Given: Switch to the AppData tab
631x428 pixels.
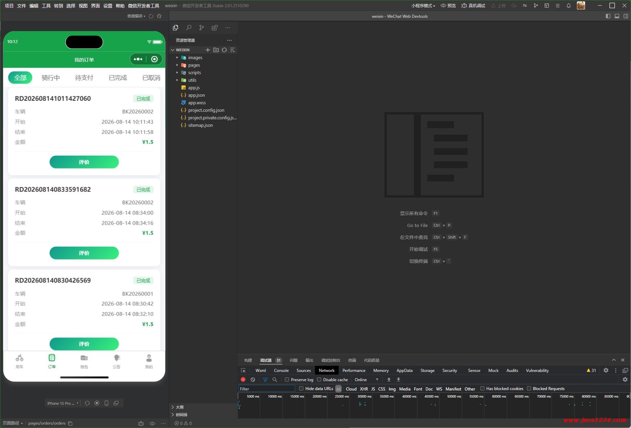Looking at the screenshot, I should point(404,370).
